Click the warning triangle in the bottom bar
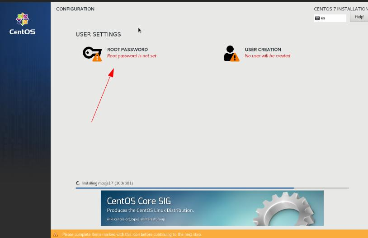Image resolution: width=368 pixels, height=238 pixels. click(56, 234)
